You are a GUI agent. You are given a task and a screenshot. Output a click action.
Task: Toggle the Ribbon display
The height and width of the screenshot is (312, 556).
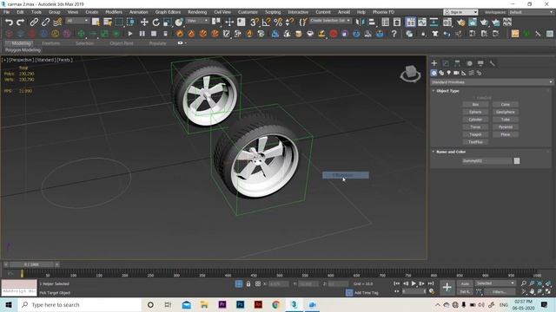tap(410, 23)
